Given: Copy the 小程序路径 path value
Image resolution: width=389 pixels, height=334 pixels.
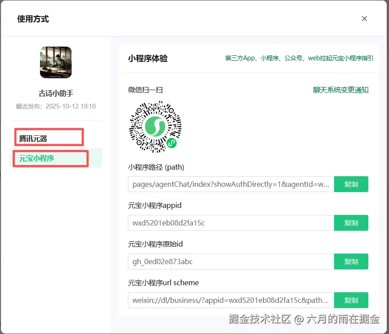Looking at the screenshot, I should pyautogui.click(x=351, y=184).
